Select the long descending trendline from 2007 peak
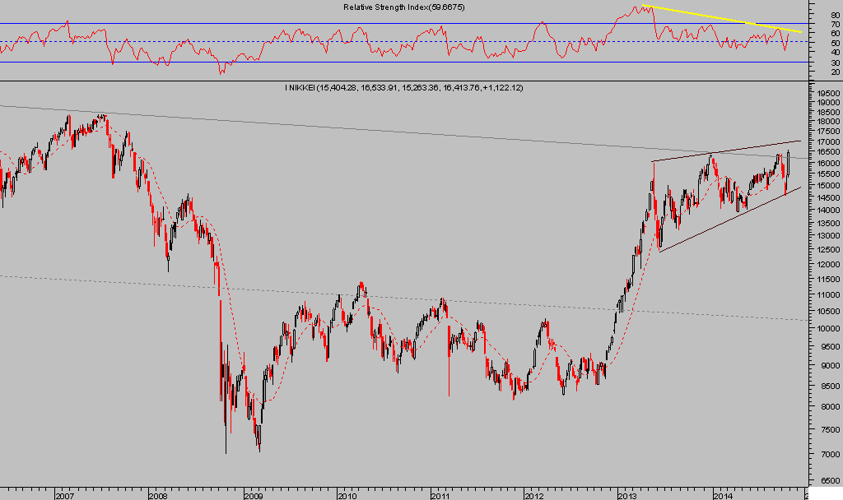Screen dimensions: 843x500 click(412, 126)
